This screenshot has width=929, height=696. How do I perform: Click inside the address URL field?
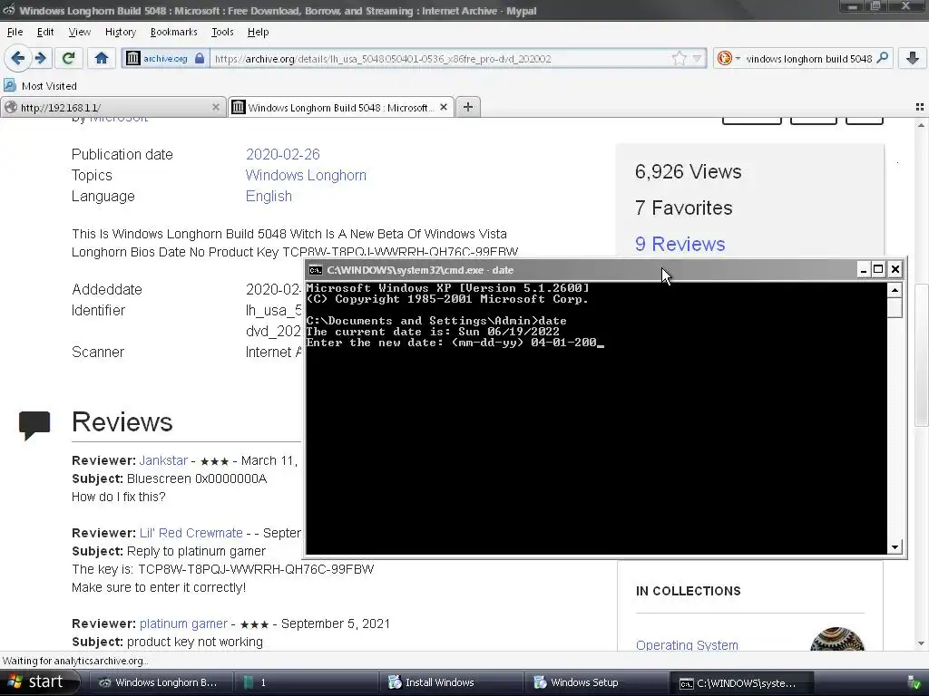pos(442,59)
